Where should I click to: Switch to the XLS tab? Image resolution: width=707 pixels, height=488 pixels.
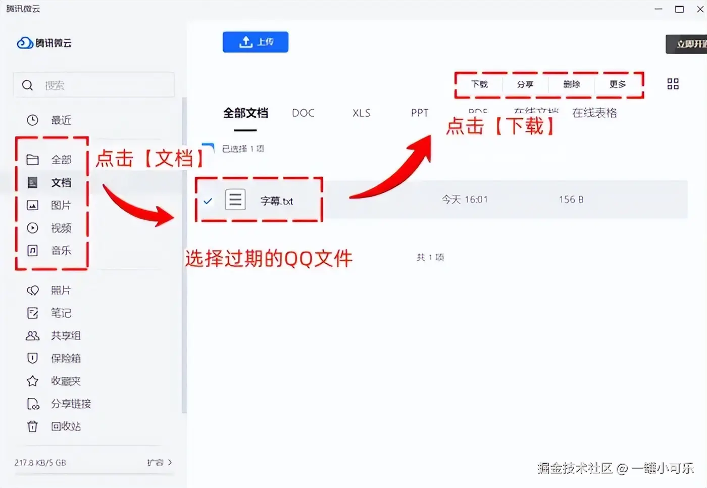[x=362, y=113]
